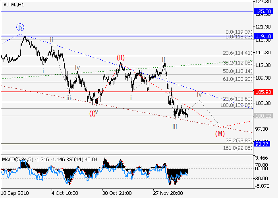Select the 50.0(110.14) Fibonacci level label
Screen dimensions: 278x198
237,71
